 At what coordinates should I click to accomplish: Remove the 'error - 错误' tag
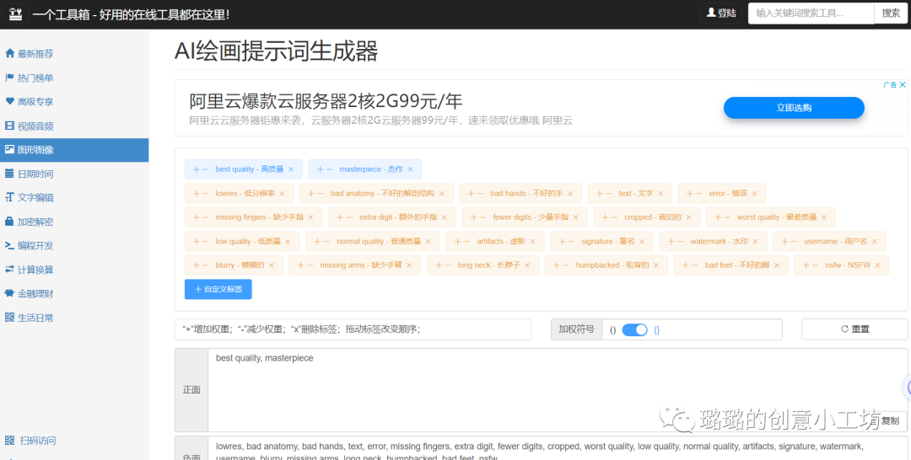point(754,194)
